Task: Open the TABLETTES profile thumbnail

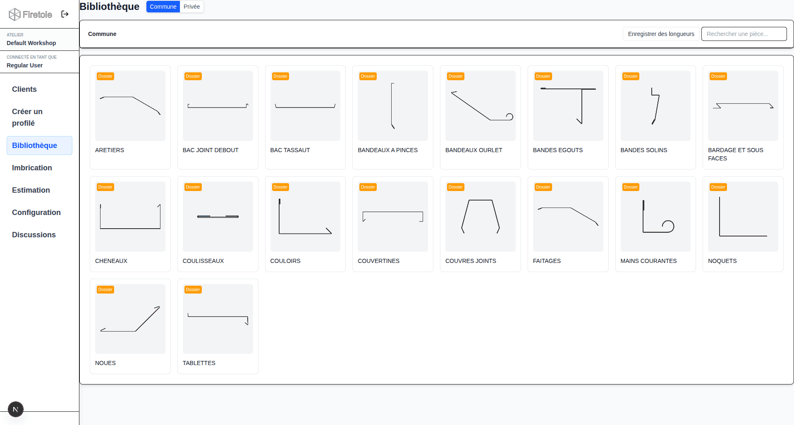Action: pos(218,319)
